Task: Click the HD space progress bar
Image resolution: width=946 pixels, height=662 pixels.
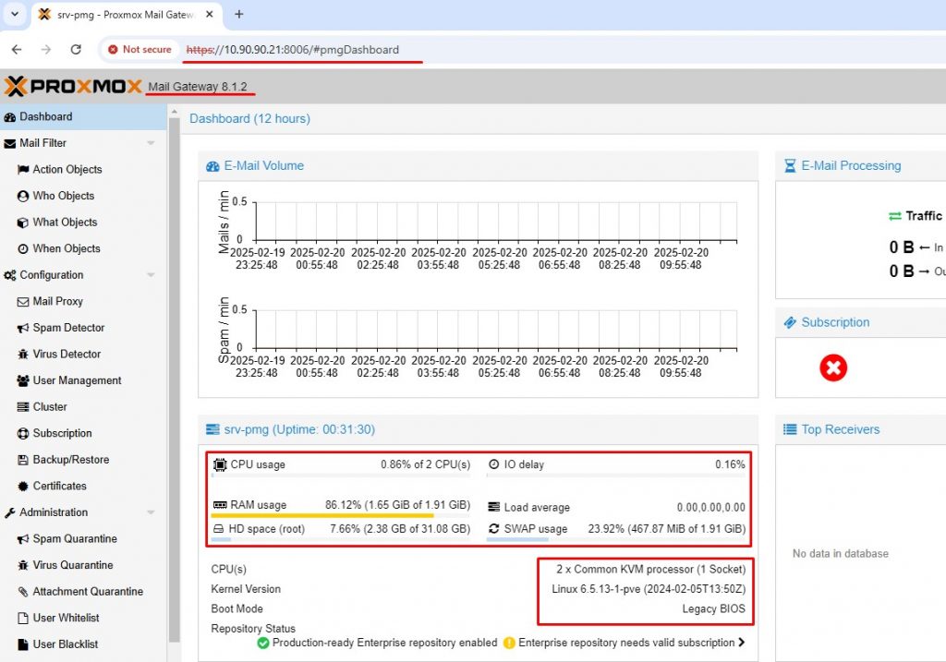Action: point(341,539)
